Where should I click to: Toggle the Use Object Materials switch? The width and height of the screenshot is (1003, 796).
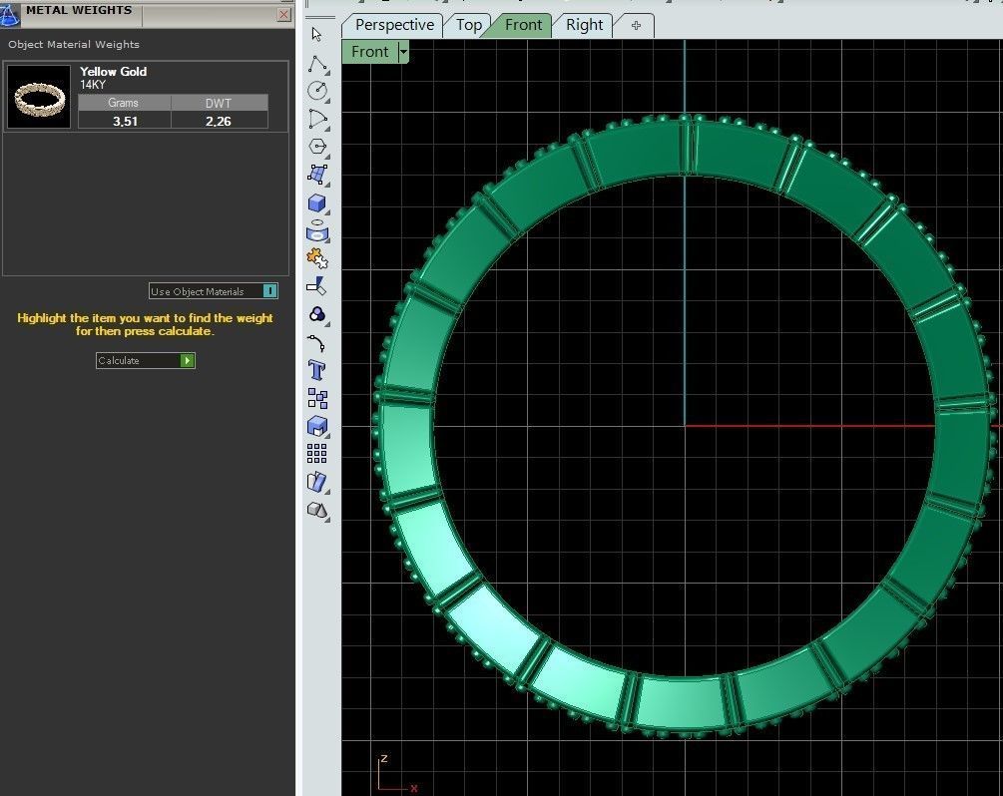(269, 291)
